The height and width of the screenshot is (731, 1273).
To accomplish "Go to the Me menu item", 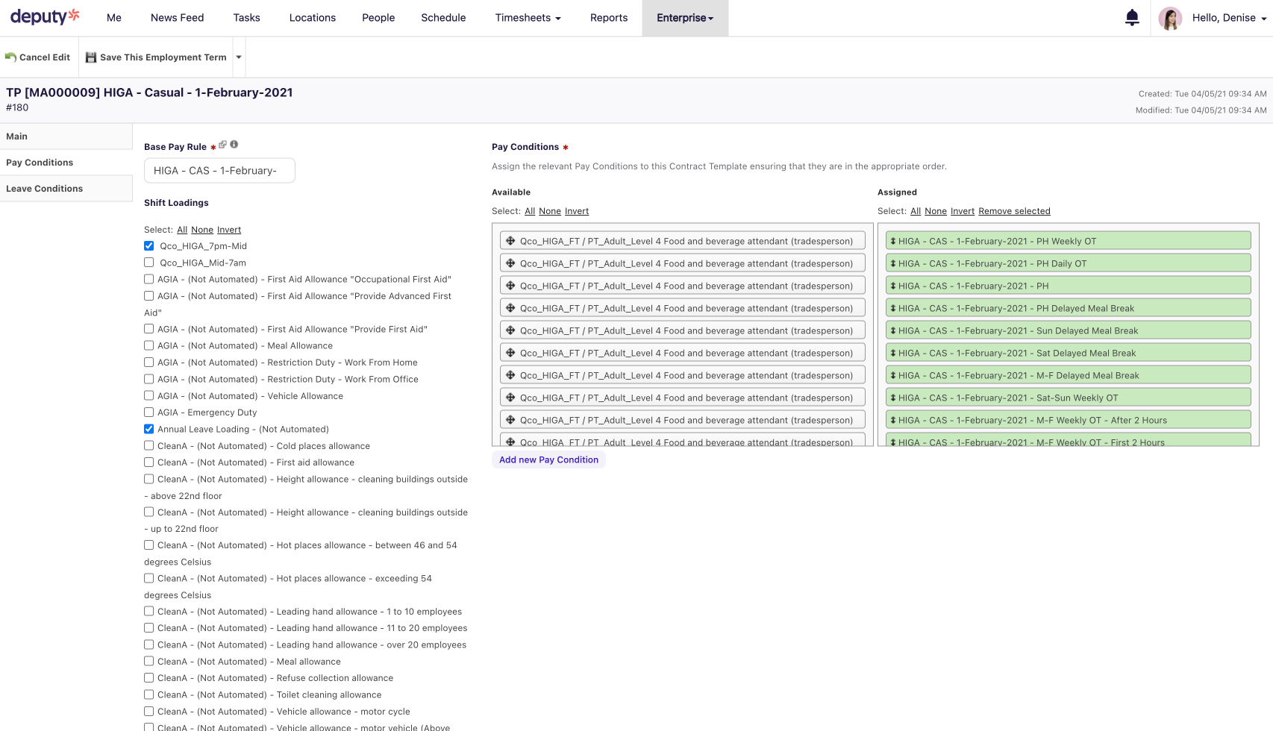I will 114,18.
